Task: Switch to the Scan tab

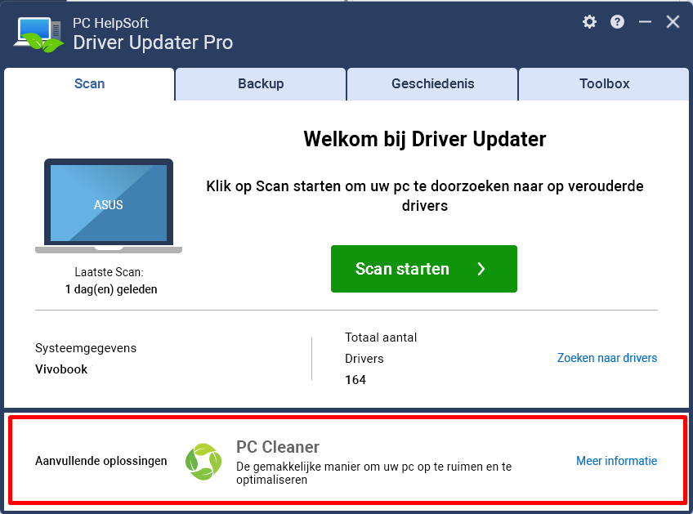Action: 89,84
